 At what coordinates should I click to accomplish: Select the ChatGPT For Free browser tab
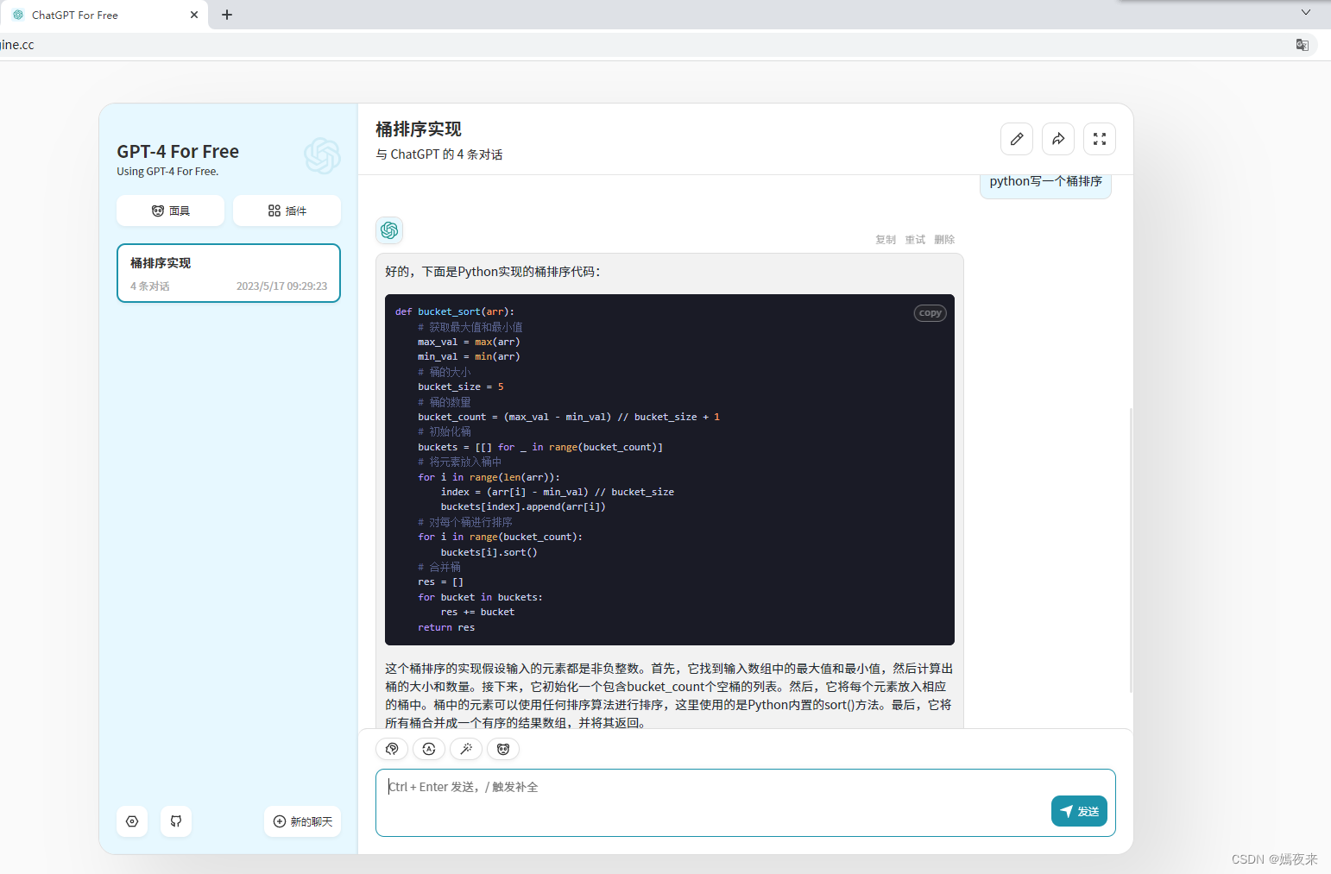[x=104, y=15]
